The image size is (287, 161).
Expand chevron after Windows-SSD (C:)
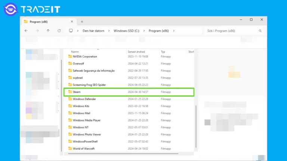(x=144, y=31)
